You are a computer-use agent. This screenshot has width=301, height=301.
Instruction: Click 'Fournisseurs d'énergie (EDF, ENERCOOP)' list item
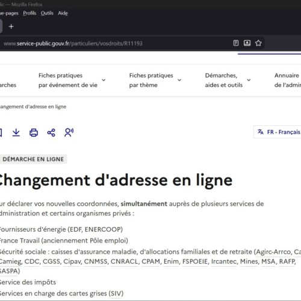click(61, 229)
